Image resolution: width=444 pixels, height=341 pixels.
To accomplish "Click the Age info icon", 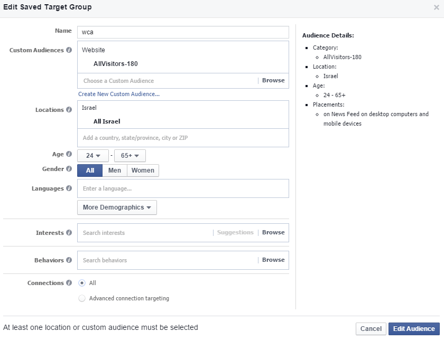I will [x=69, y=154].
